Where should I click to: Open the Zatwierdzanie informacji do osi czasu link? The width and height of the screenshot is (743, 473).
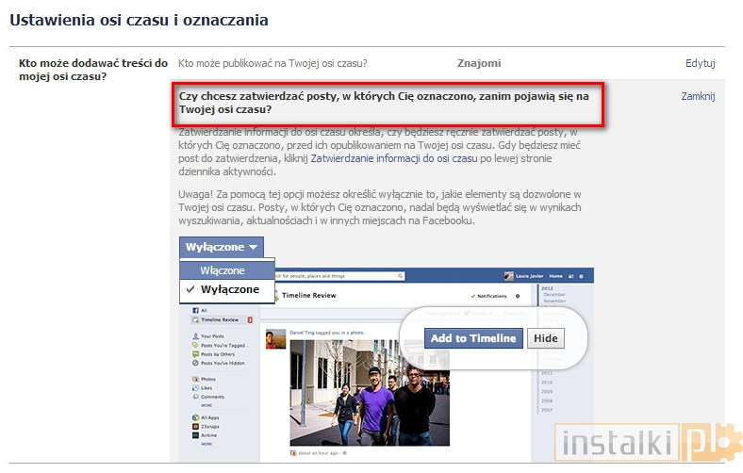click(394, 158)
